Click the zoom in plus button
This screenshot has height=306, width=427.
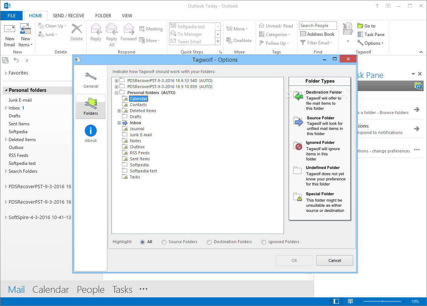(x=404, y=301)
